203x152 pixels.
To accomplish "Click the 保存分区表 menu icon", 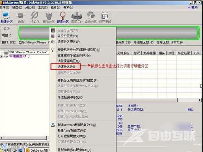I will [53, 30].
